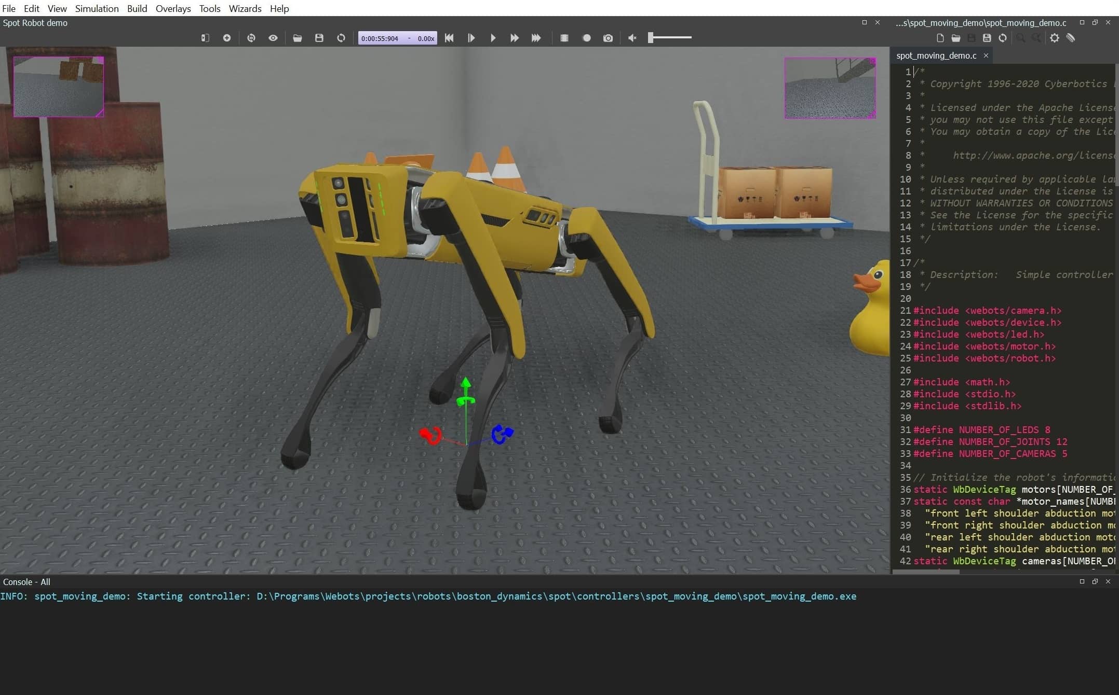
Task: Open the Overlays menu
Action: [173, 8]
